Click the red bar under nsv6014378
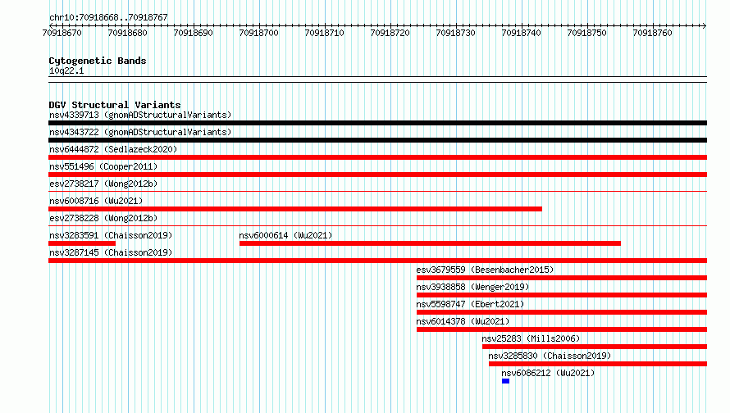 point(562,329)
